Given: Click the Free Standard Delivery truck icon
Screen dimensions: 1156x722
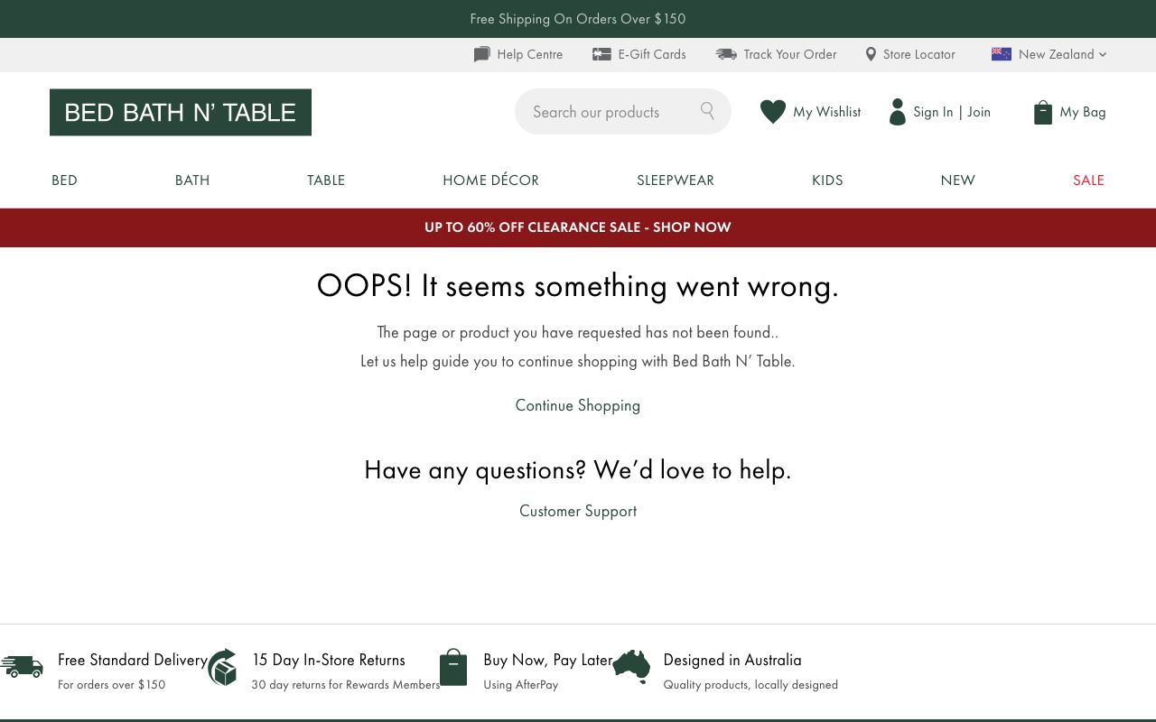Looking at the screenshot, I should [x=22, y=667].
